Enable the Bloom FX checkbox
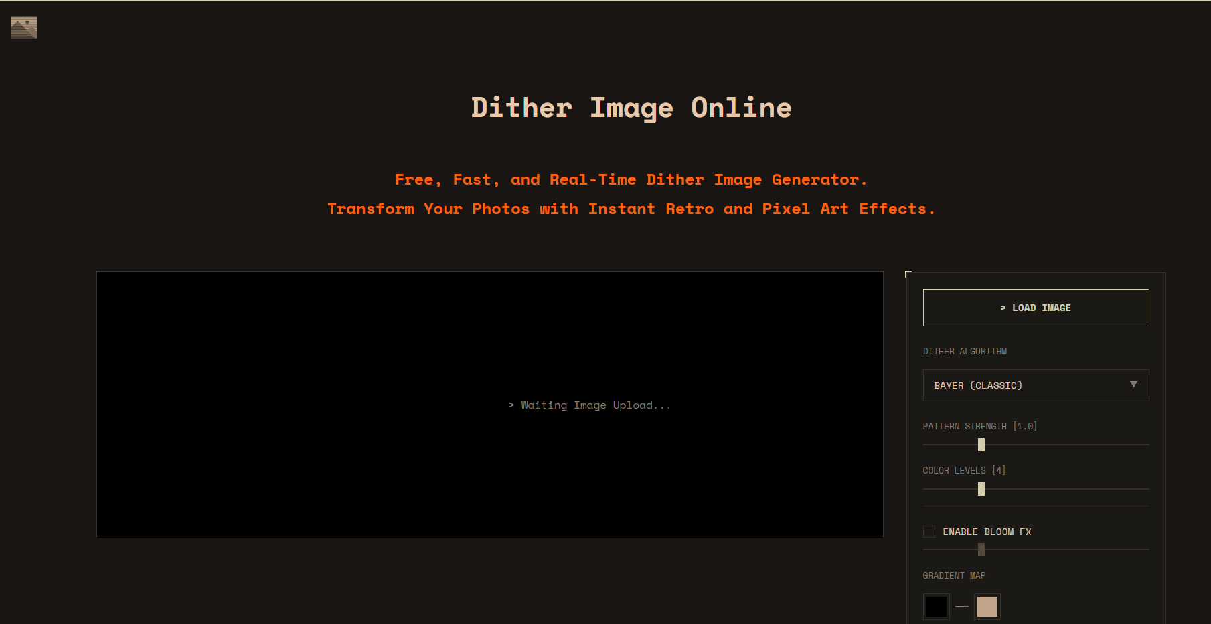The image size is (1211, 624). pyautogui.click(x=929, y=531)
